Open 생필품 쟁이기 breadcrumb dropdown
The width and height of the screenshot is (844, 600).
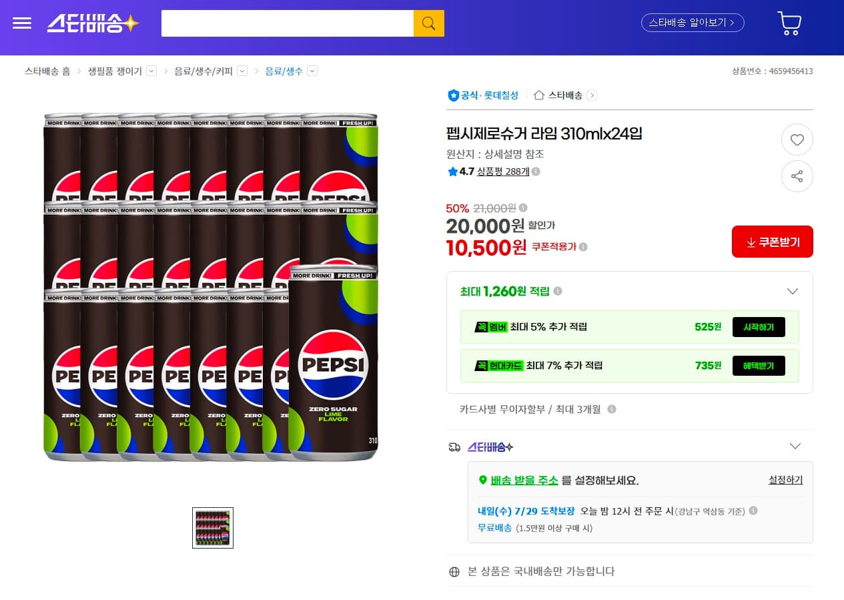tap(151, 71)
